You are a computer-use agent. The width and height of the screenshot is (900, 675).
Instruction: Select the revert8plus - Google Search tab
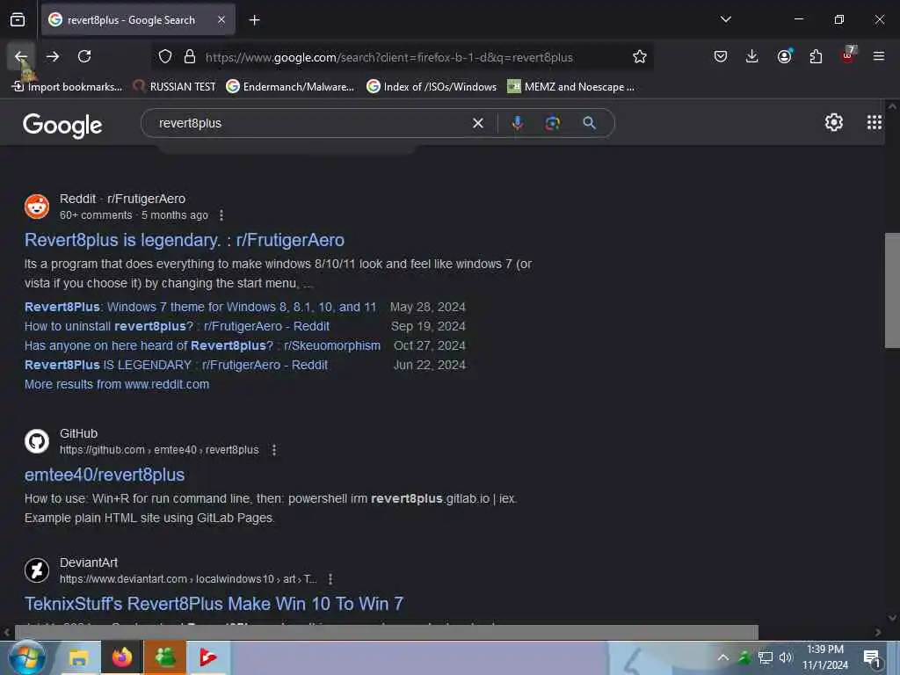pos(138,20)
